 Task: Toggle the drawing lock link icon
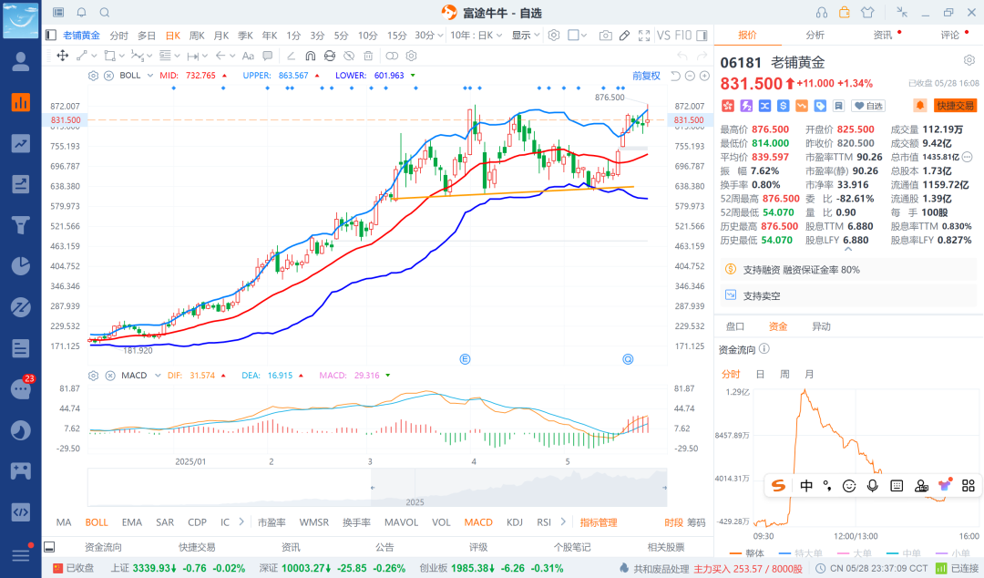(392, 56)
